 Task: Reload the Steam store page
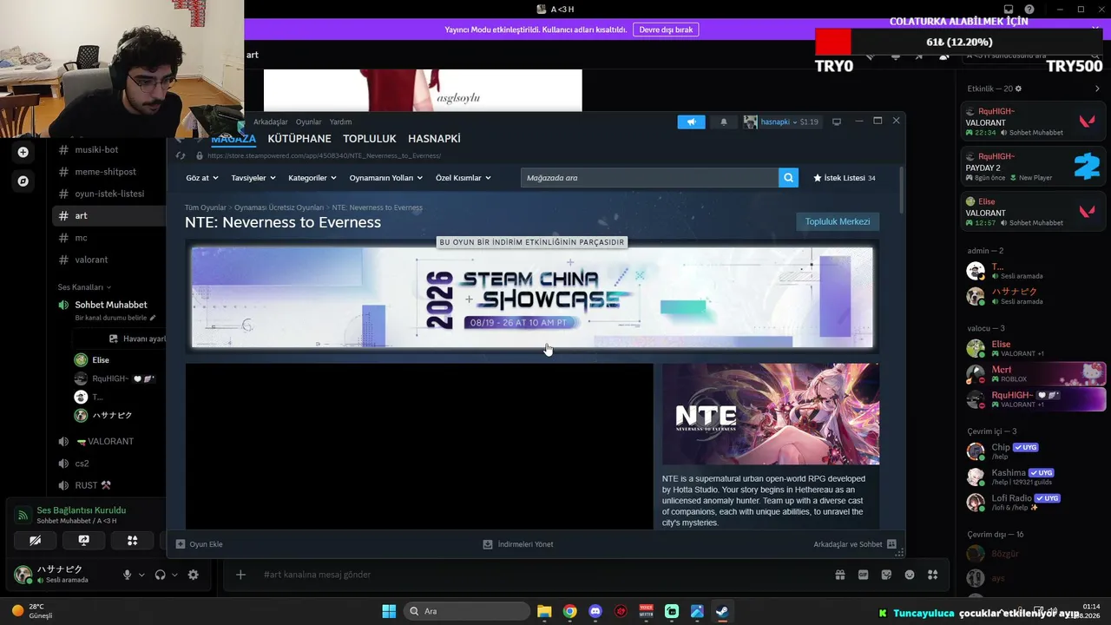(x=181, y=156)
